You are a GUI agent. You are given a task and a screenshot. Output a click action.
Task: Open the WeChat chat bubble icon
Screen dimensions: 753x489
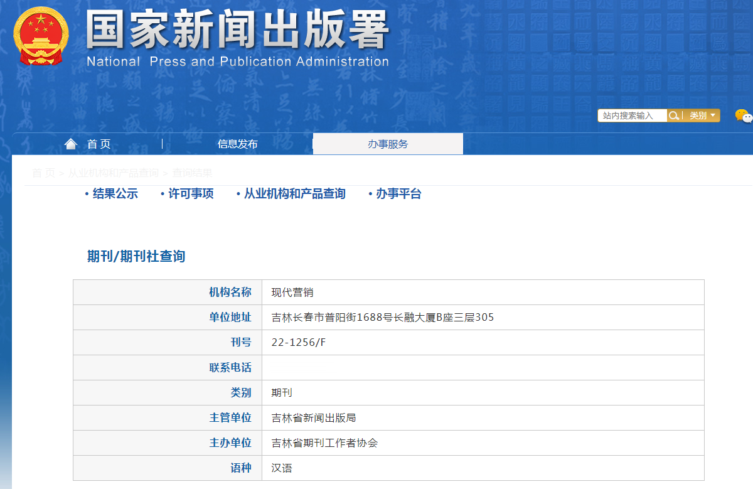click(x=743, y=116)
